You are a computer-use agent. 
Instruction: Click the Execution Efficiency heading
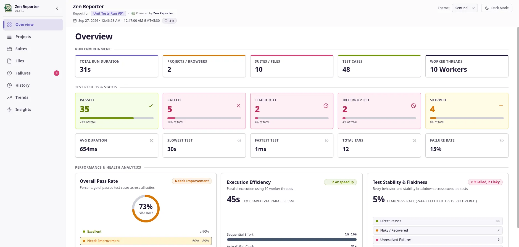[249, 182]
